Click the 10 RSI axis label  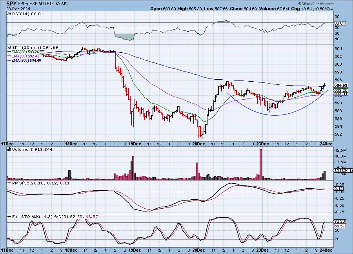pyautogui.click(x=337, y=39)
